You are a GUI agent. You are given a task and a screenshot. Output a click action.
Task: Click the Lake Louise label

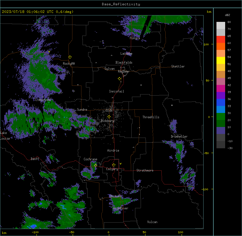pos(5,136)
